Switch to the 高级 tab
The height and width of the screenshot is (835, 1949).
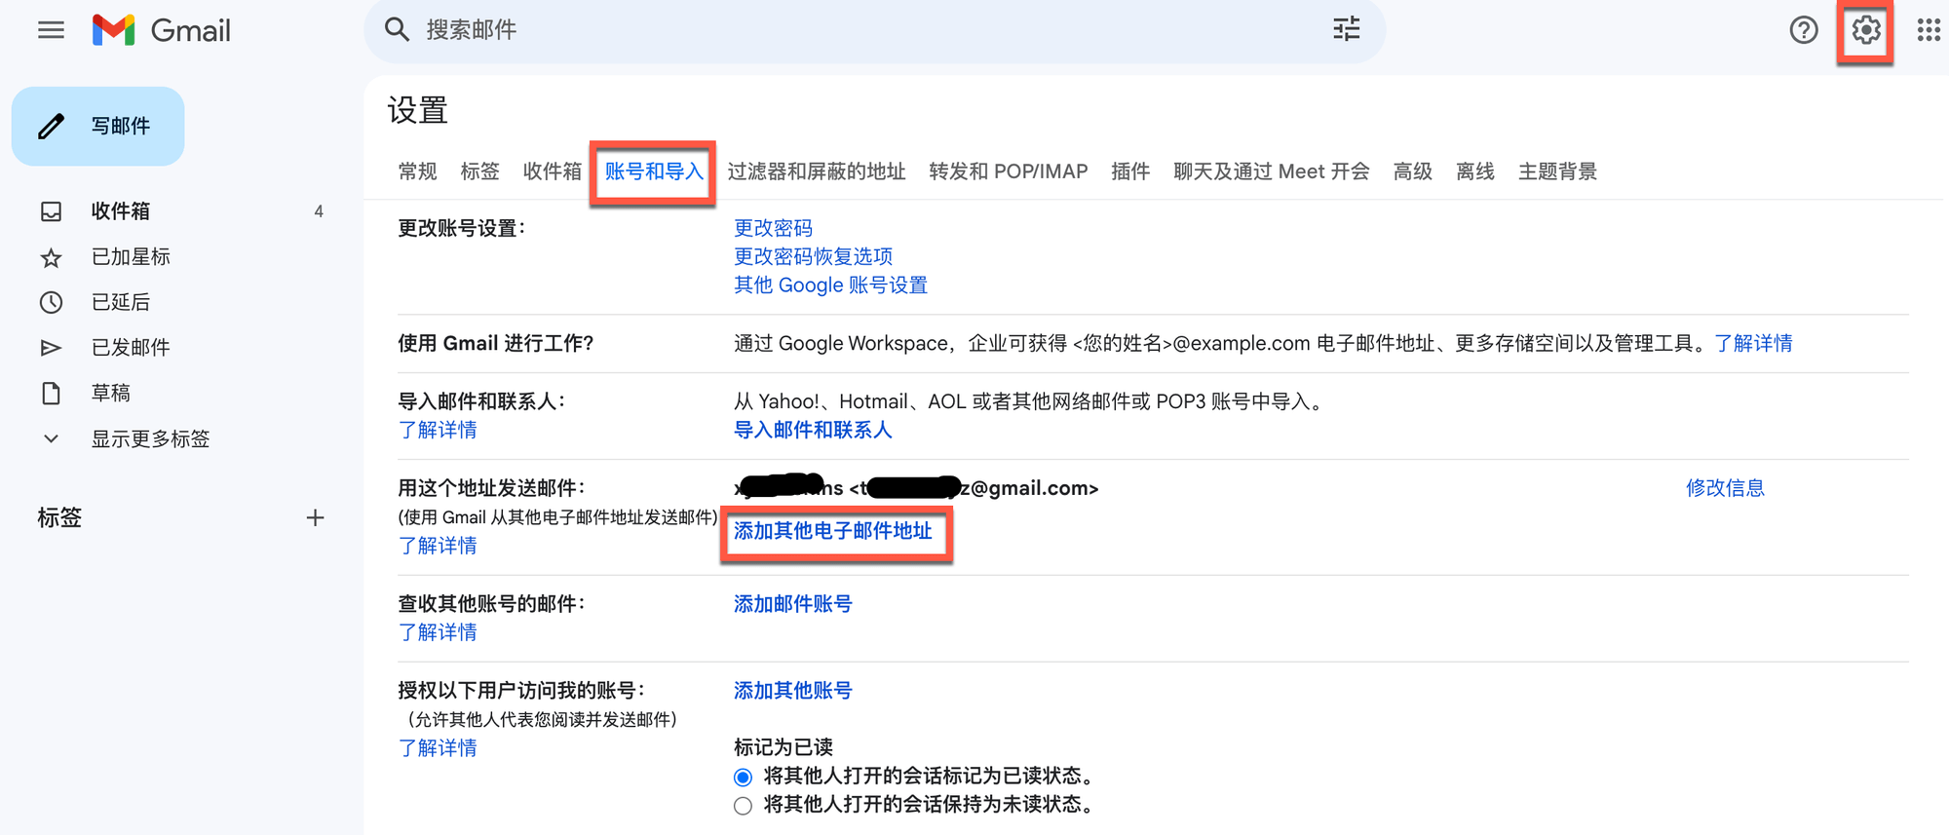(x=1412, y=171)
